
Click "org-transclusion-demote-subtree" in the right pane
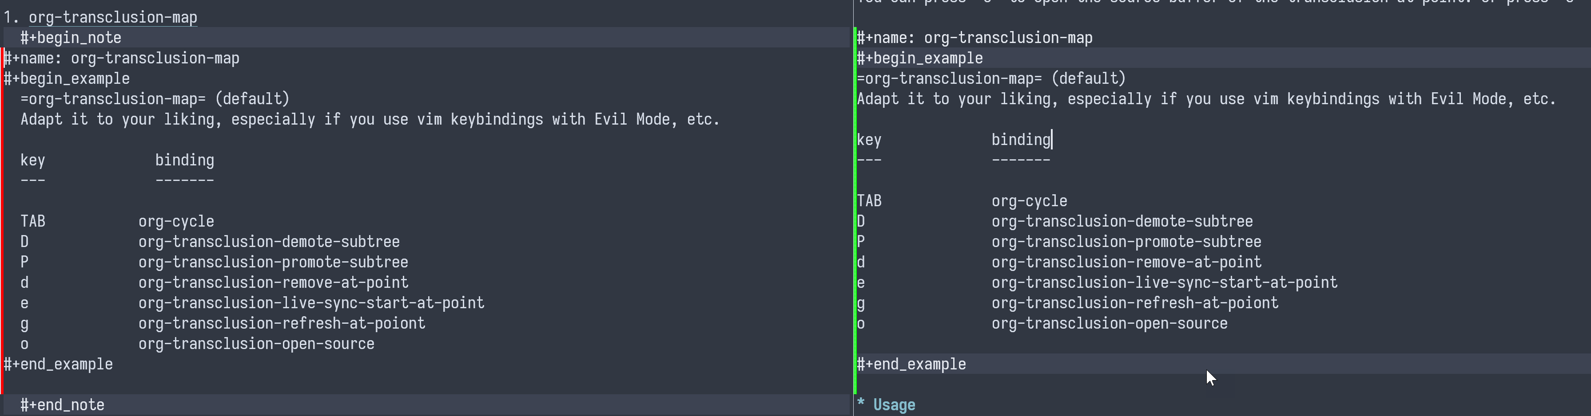(1122, 221)
